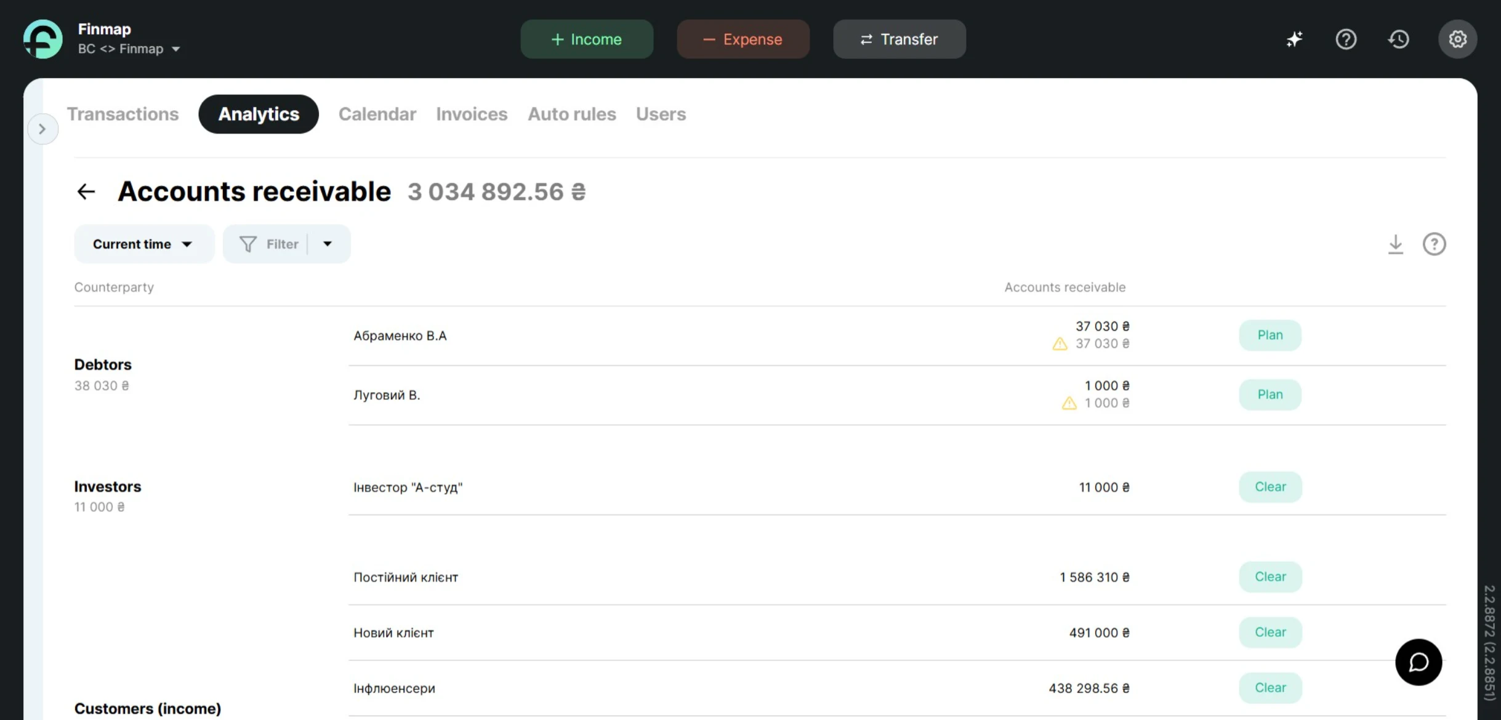Open the settings gear icon
This screenshot has width=1501, height=720.
1457,39
